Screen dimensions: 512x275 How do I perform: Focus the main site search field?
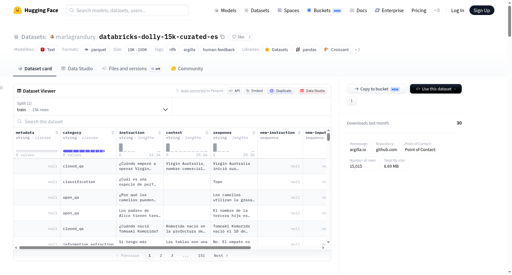[127, 10]
